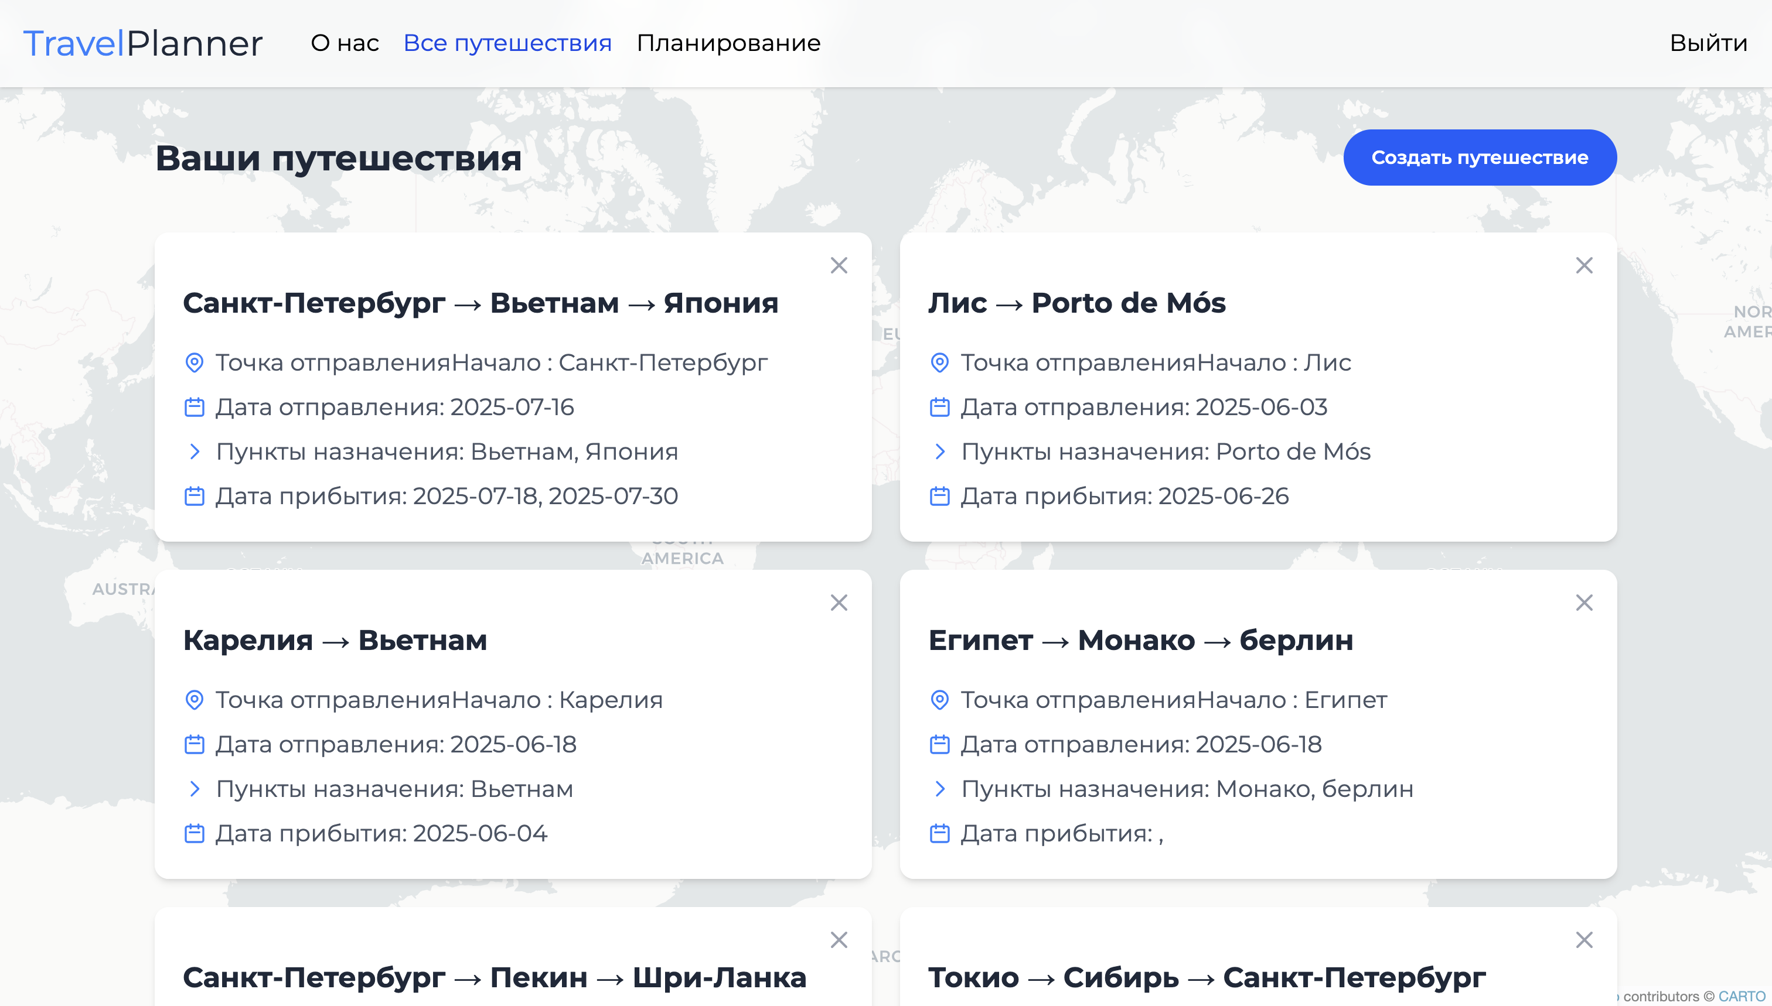Select text Дата отправления: 2025-07-16

(395, 407)
